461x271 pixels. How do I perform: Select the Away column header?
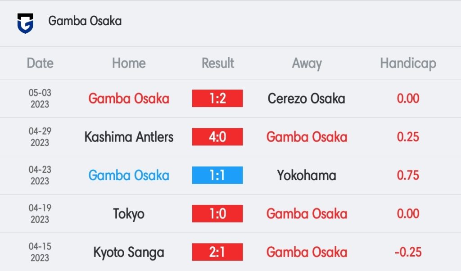pos(307,63)
